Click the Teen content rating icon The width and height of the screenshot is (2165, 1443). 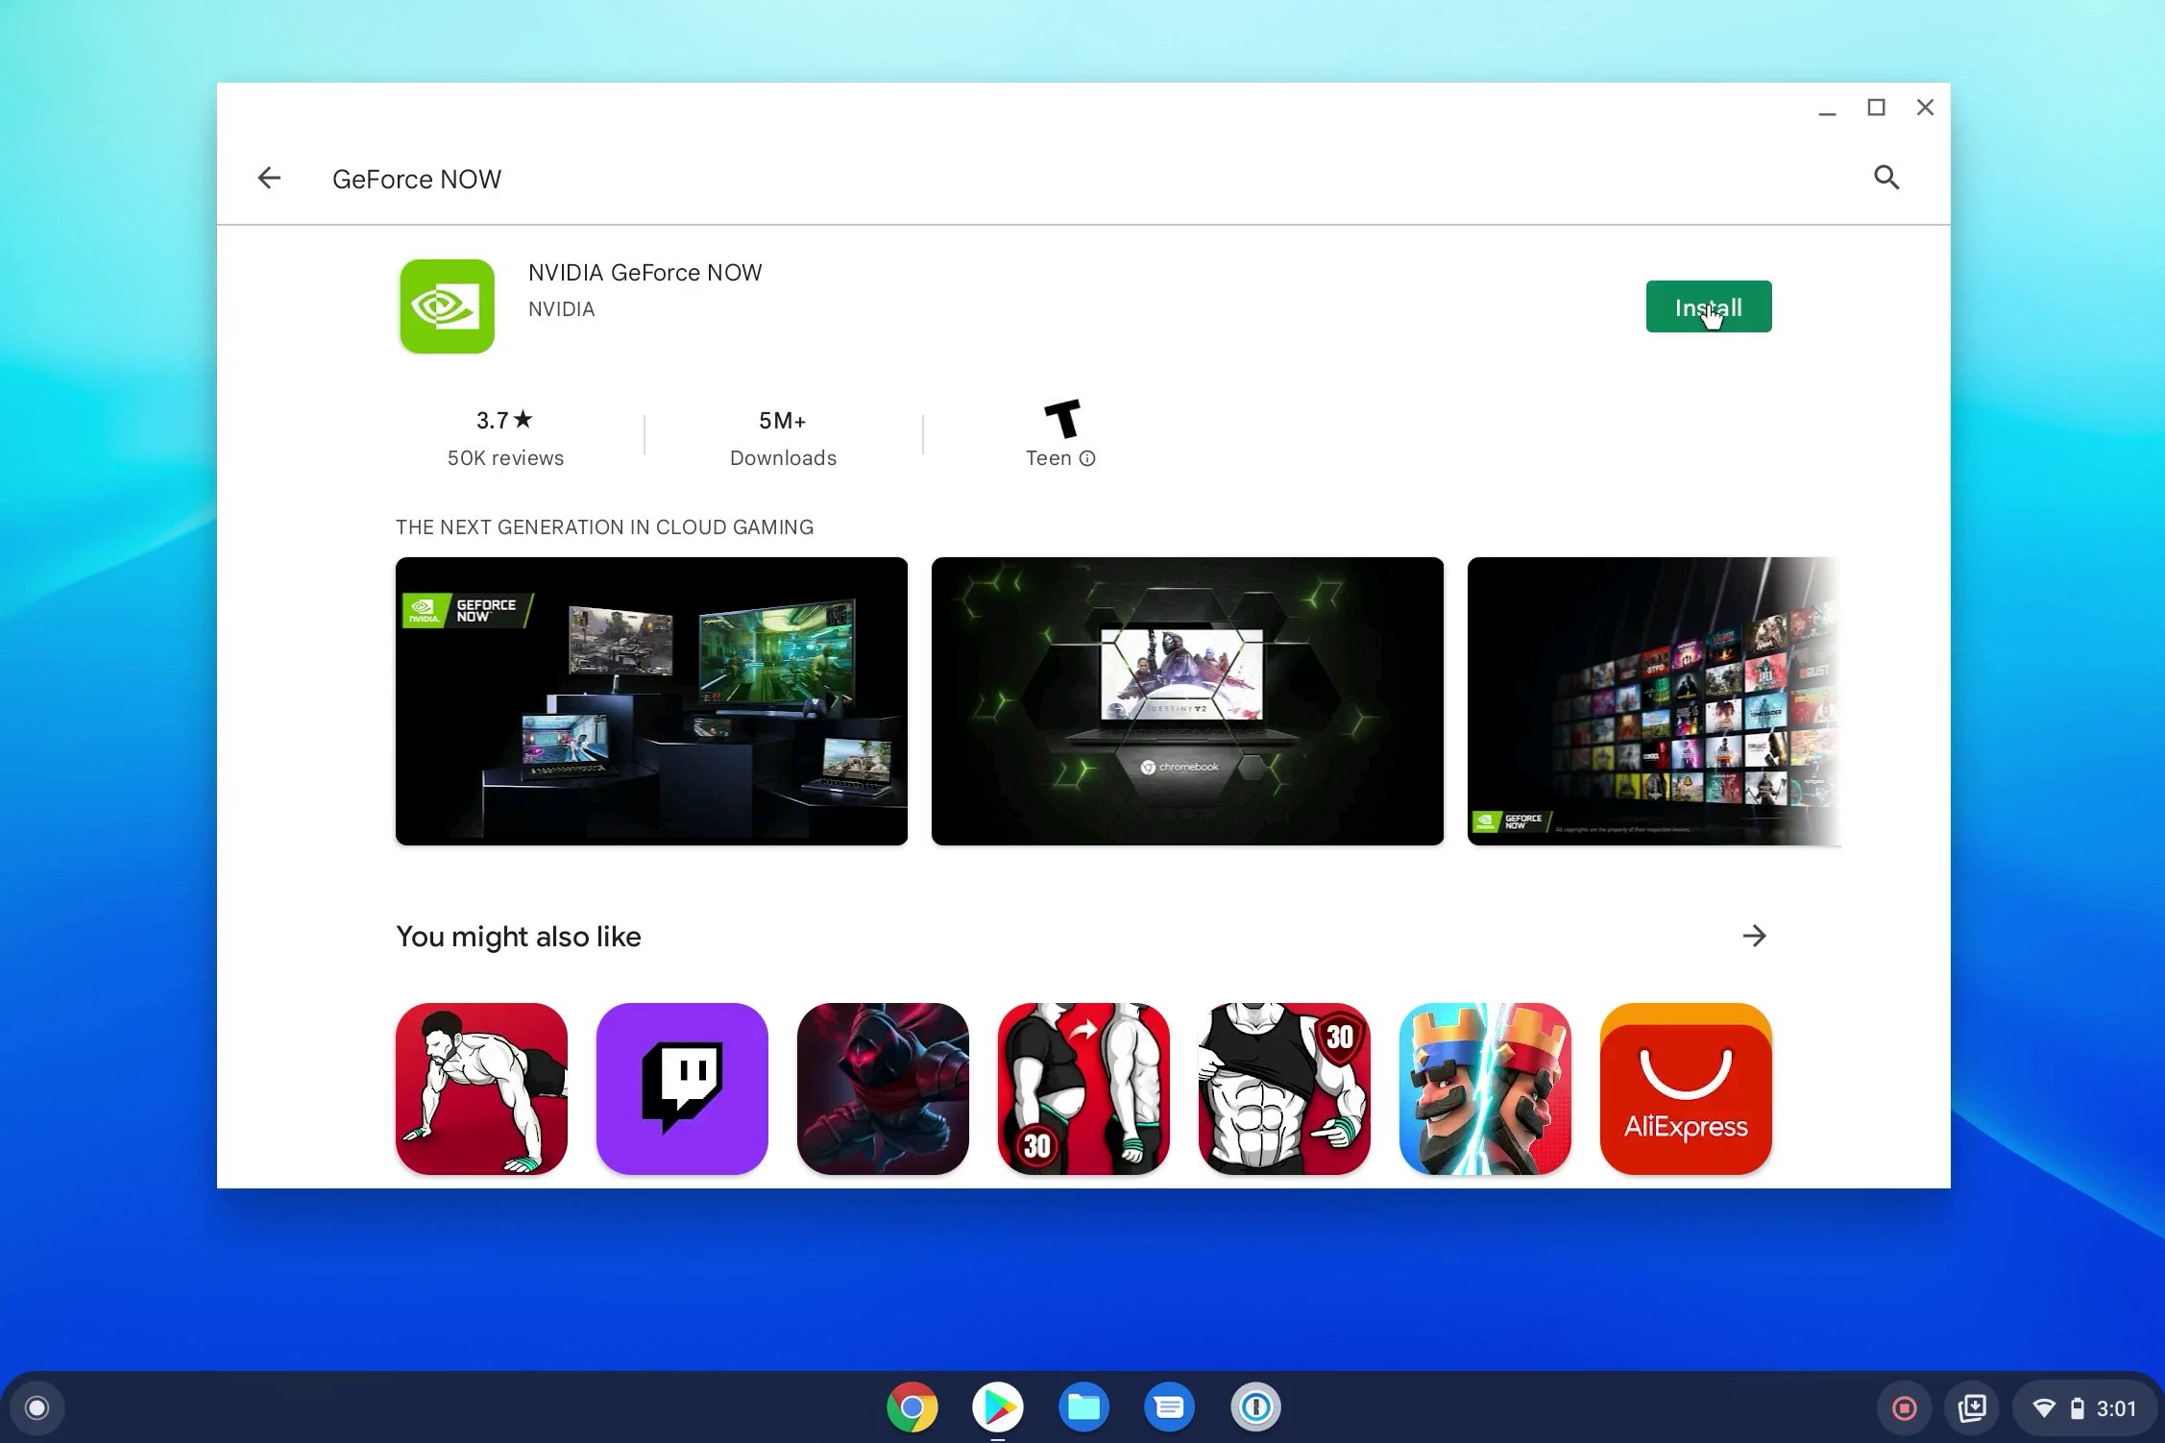point(1062,419)
